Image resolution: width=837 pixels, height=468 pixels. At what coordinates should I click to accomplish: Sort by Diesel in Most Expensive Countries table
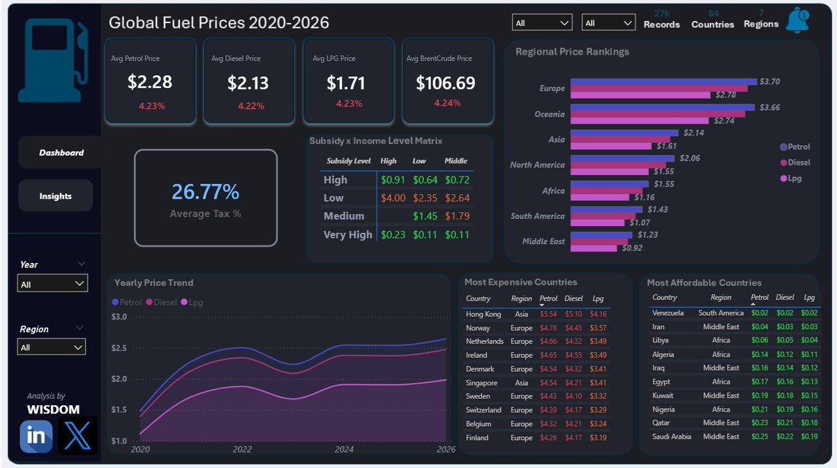click(573, 298)
